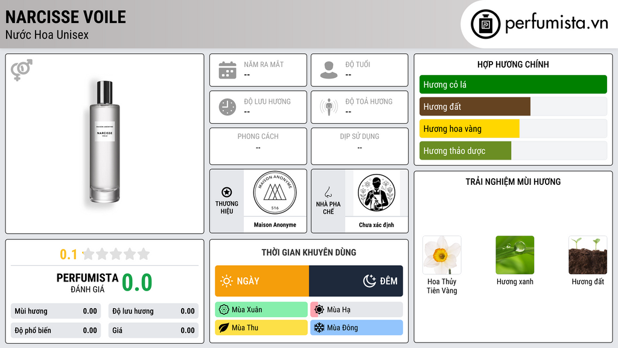618x348 pixels.
Task: Click the perfumista.vn perfume bottle logo
Action: pyautogui.click(x=485, y=24)
